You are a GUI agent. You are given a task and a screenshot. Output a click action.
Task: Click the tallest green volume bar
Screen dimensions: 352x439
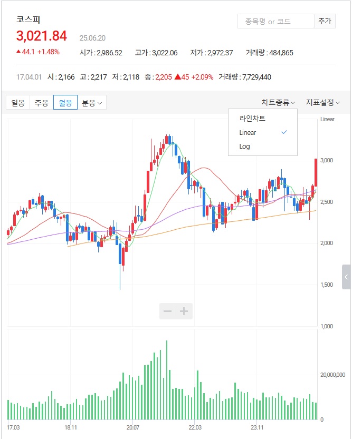(x=167, y=380)
